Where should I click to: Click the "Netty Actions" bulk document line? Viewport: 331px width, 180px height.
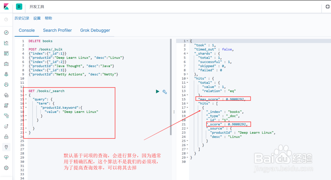(x=73, y=74)
